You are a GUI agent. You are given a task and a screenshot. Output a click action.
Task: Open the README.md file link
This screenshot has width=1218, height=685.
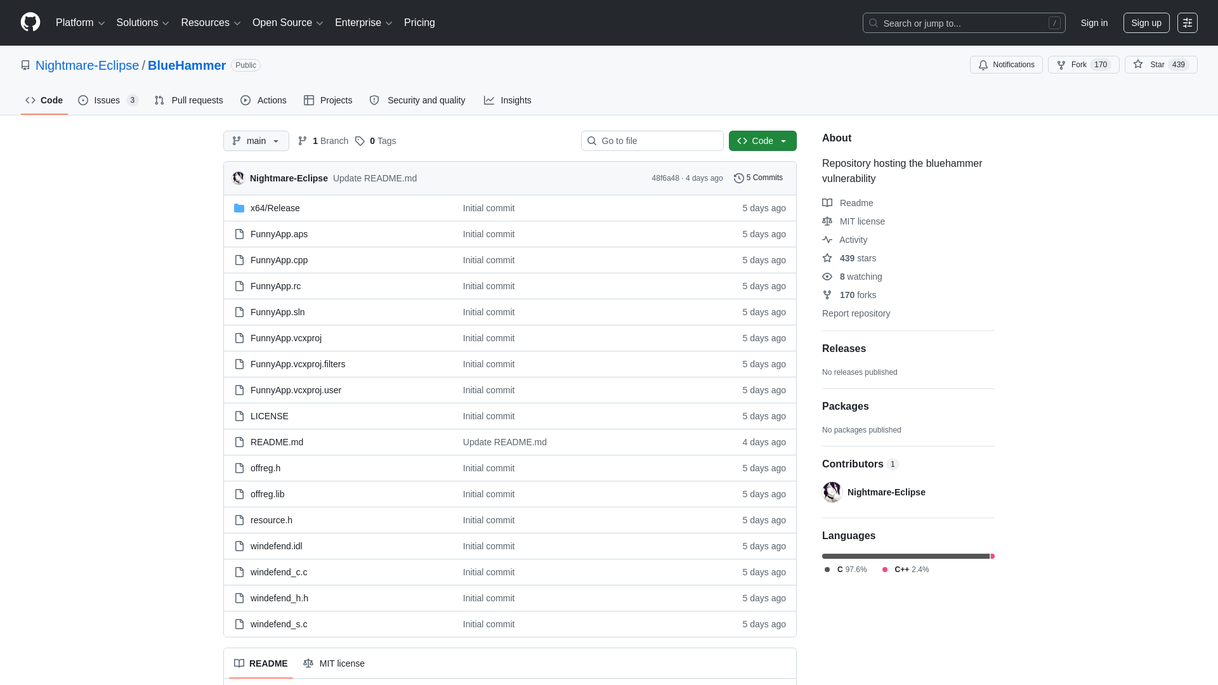click(276, 442)
